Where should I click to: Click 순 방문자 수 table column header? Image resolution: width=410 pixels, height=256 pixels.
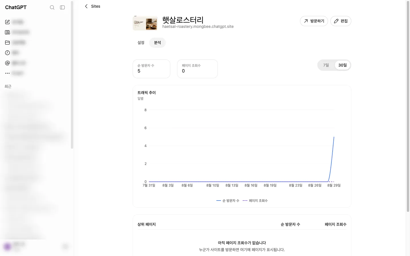pyautogui.click(x=290, y=224)
